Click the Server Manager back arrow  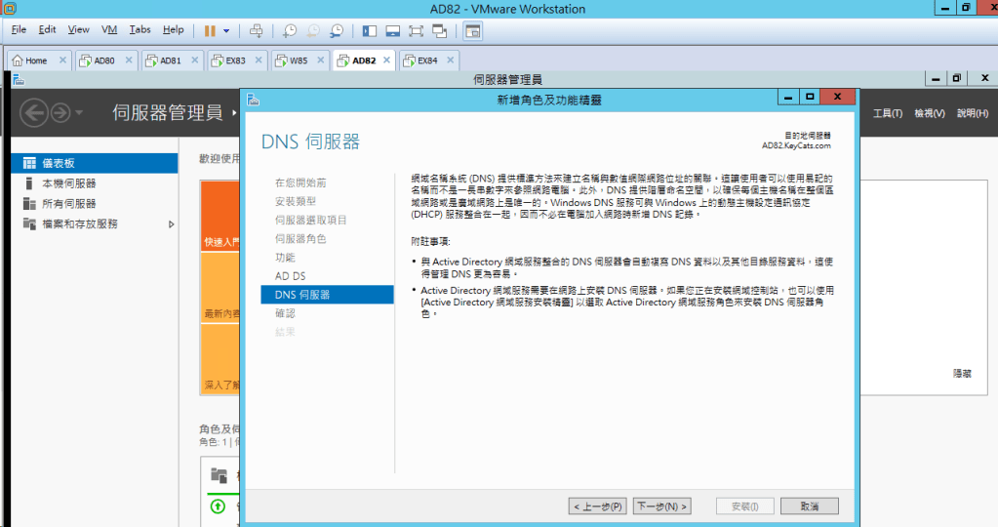33,113
